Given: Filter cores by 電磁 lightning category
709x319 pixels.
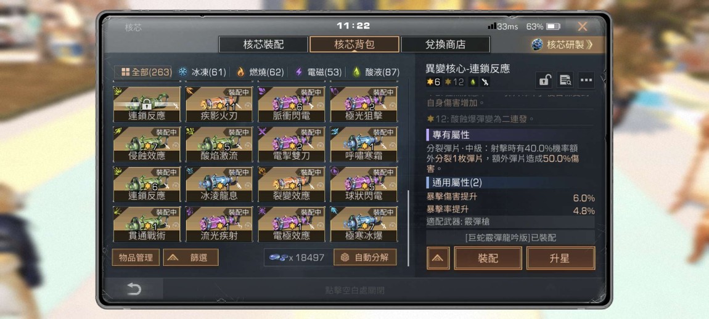Looking at the screenshot, I should click(x=318, y=72).
